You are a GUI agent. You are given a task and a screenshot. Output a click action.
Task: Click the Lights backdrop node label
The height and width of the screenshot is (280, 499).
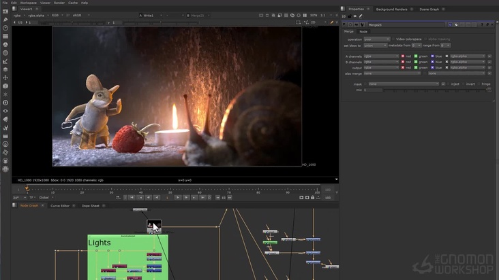(100, 243)
